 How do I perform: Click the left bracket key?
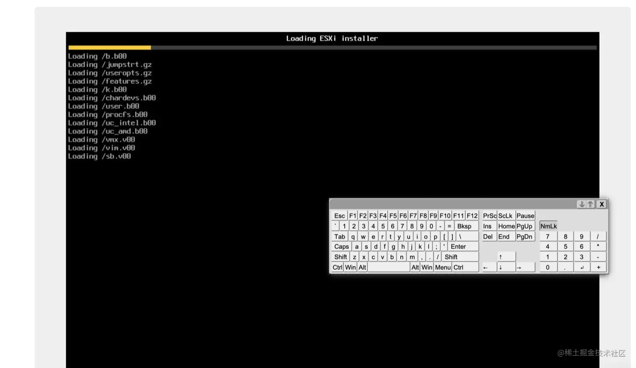tap(444, 237)
